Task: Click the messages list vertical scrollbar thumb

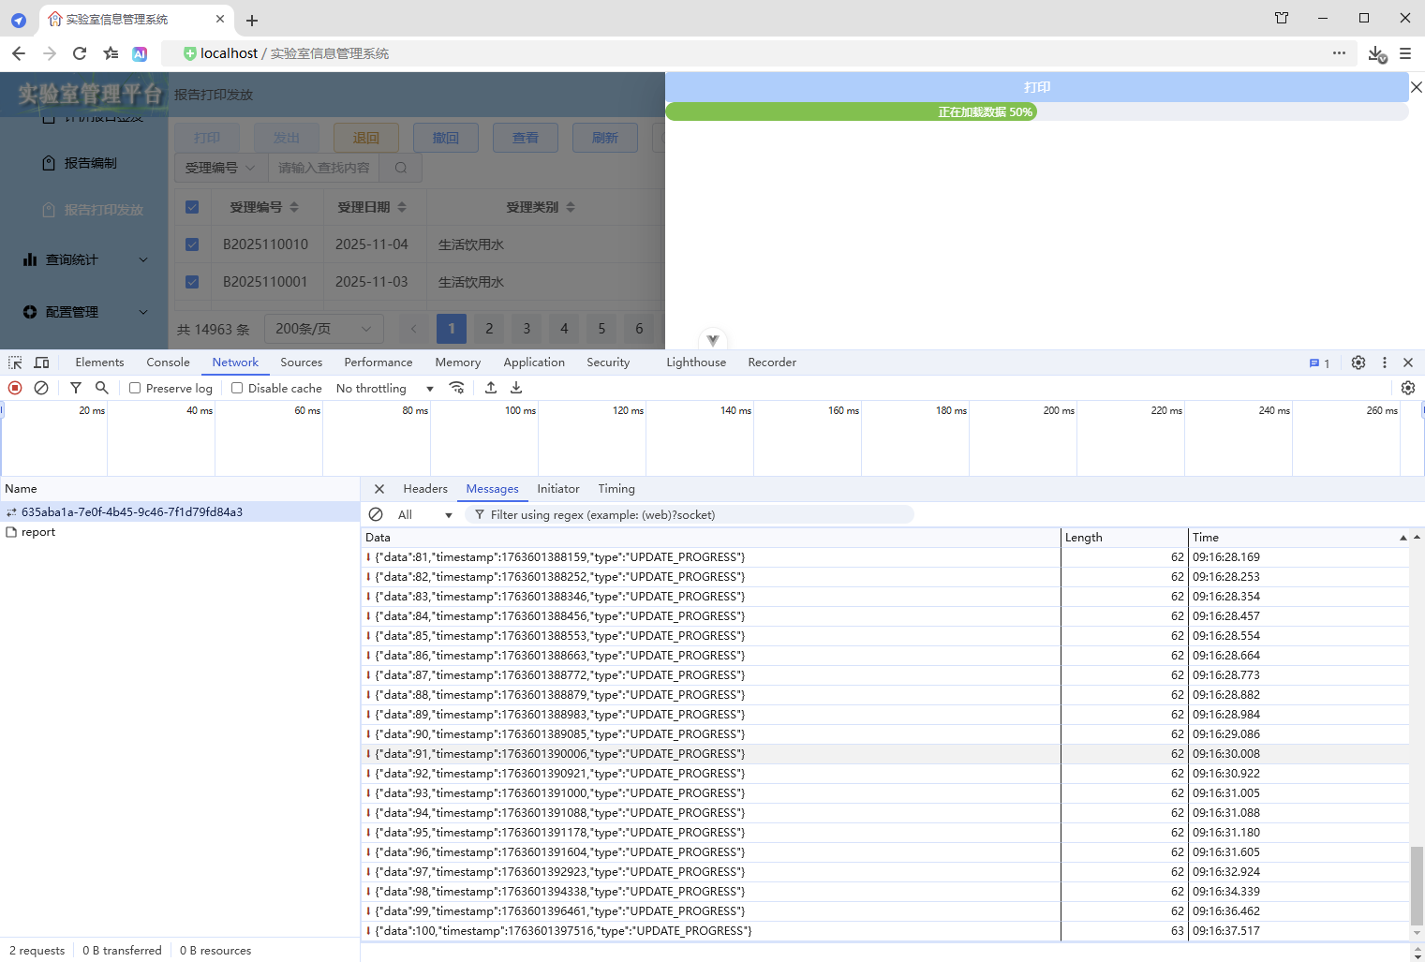Action: 1417,884
